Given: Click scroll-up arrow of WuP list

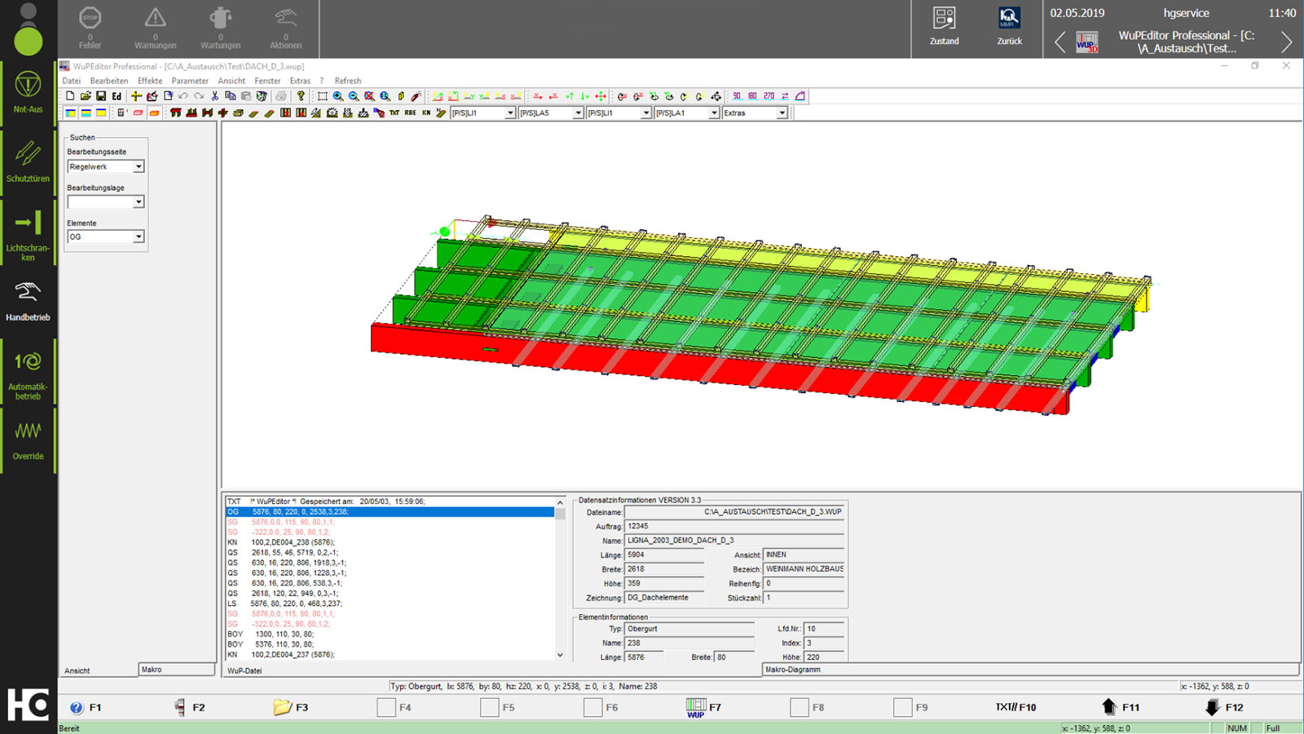Looking at the screenshot, I should point(560,502).
